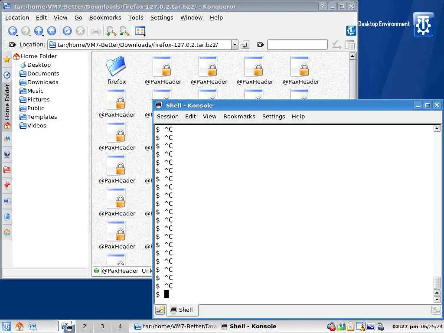
Task: Open Konsole's Bookmarks menu
Action: click(239, 116)
